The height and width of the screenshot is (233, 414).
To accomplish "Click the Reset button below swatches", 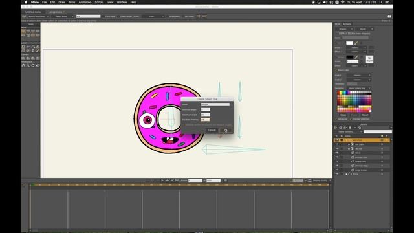I will coord(365,115).
